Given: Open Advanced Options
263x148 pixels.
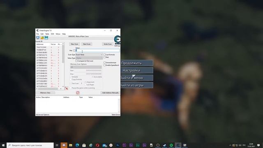Looking at the screenshot, I should click(x=42, y=115).
